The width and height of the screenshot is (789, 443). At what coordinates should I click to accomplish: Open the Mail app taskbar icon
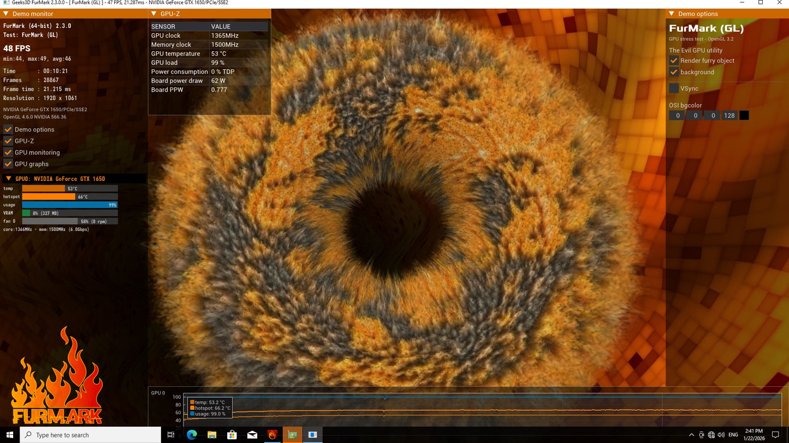[x=252, y=435]
